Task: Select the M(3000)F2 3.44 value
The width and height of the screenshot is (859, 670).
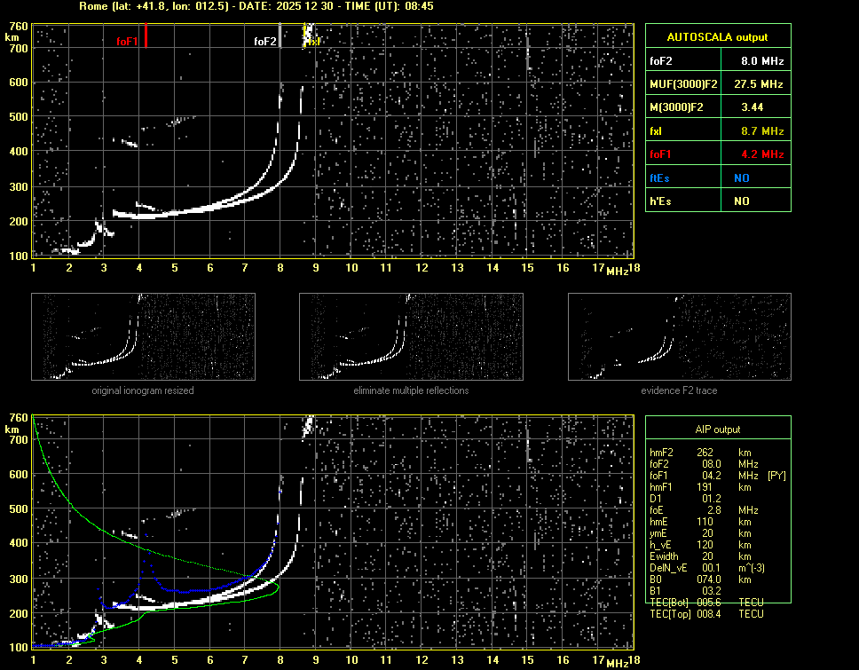Action: [x=753, y=107]
